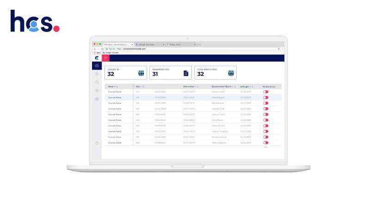Open the red hamburger menu
This screenshot has height=199, width=382.
point(105,58)
